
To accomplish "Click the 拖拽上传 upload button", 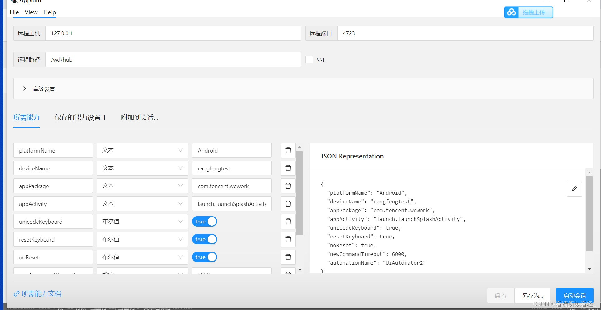I will tap(529, 12).
